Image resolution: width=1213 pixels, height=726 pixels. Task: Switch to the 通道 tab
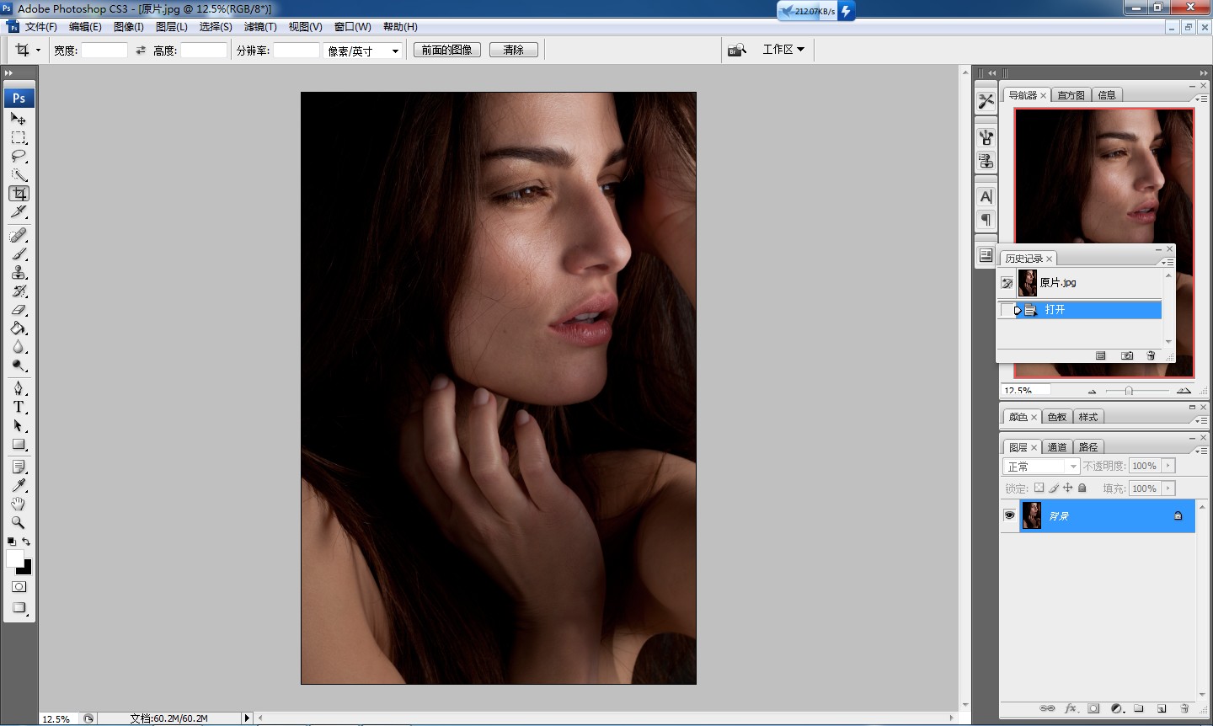point(1057,447)
